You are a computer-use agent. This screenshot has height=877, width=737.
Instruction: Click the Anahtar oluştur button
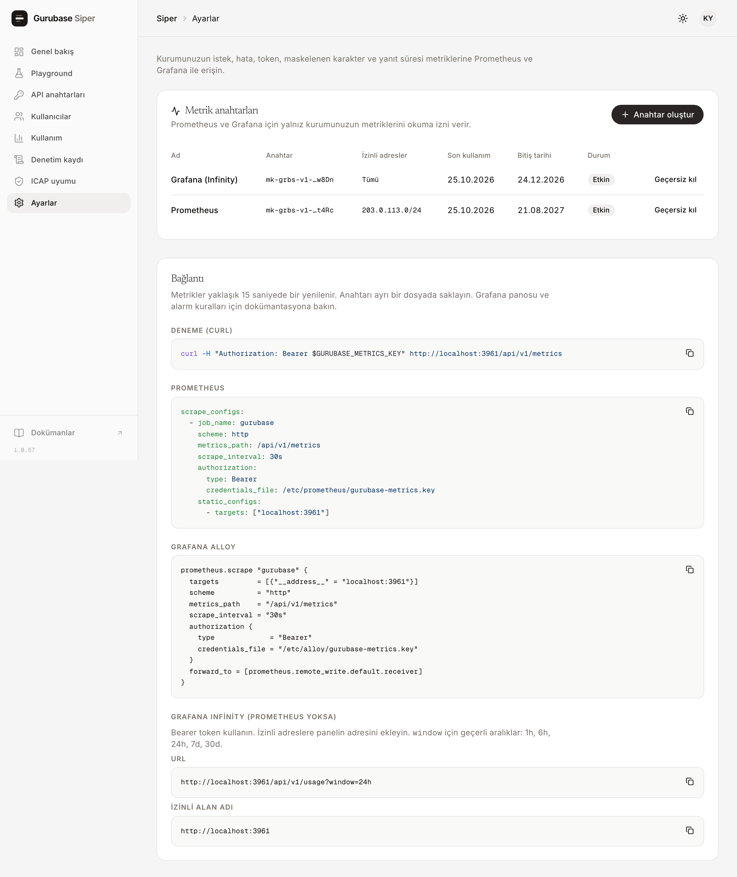coord(657,115)
